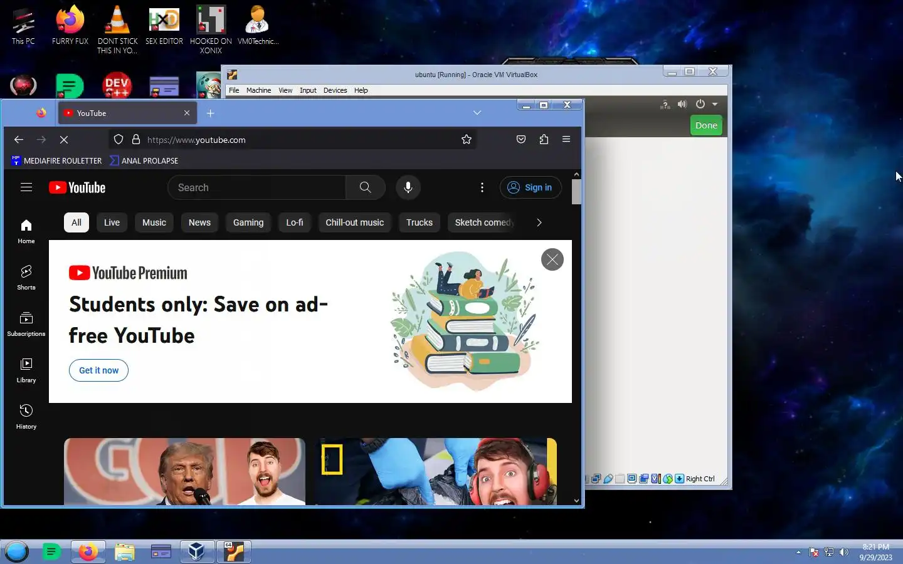903x564 pixels.
Task: Open VirtualBox Machine menu
Action: 258,90
